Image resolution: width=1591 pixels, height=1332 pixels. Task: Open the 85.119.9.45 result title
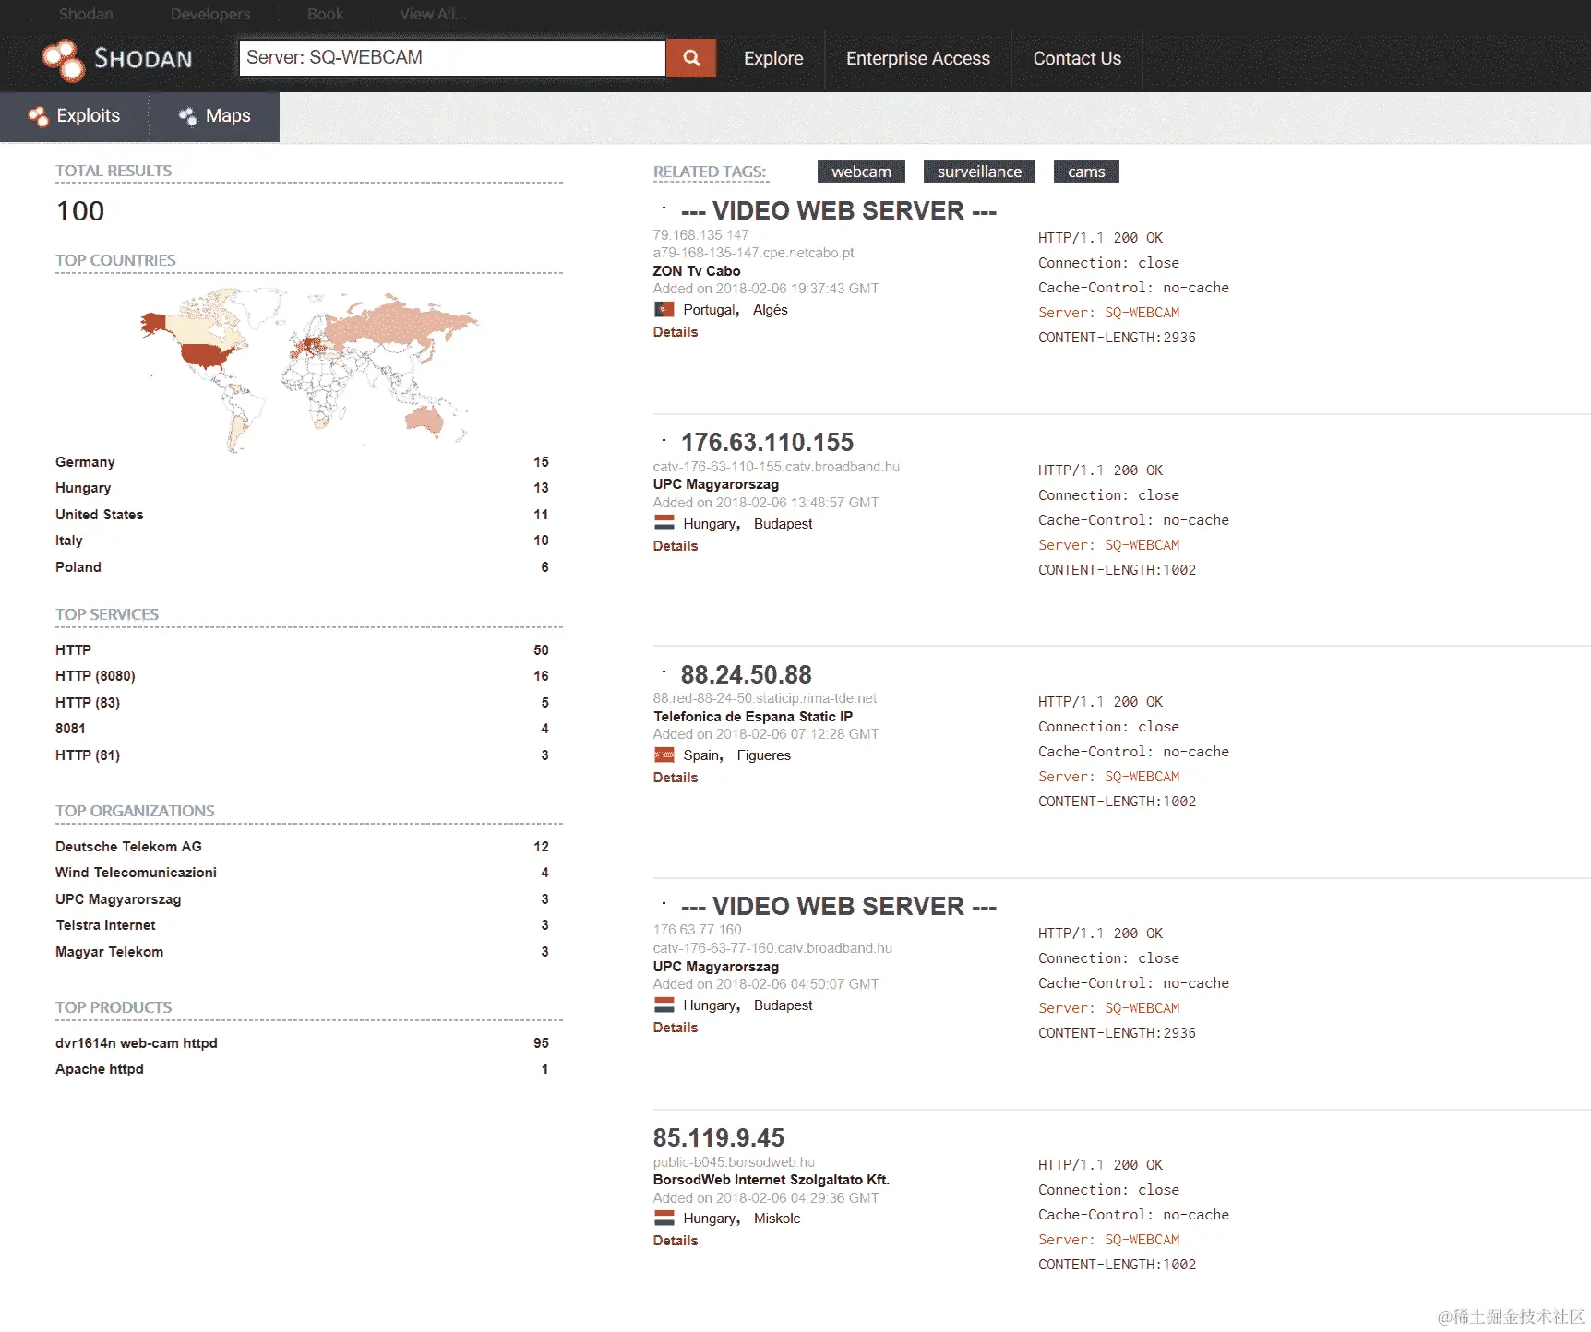(718, 1137)
